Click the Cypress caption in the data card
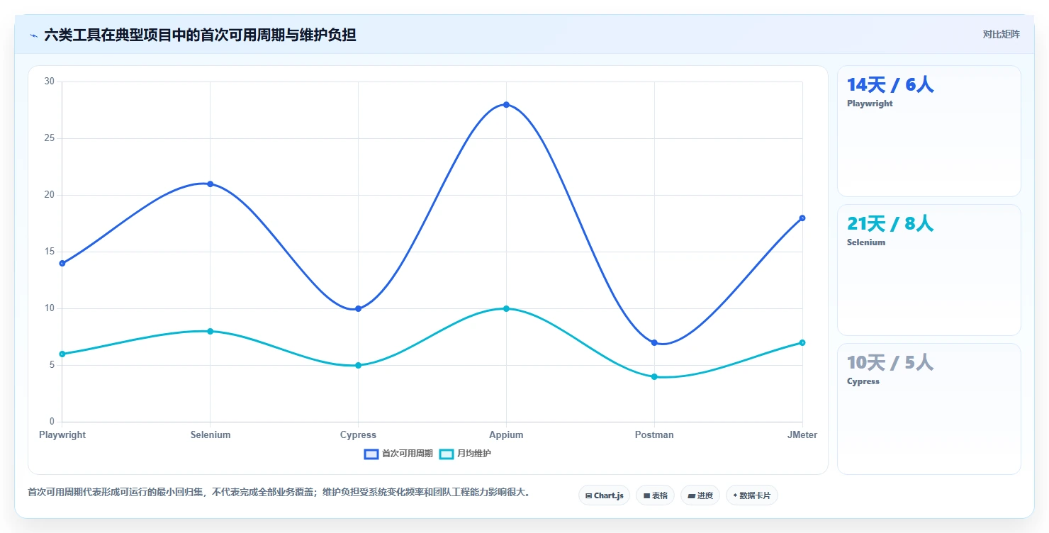 [x=863, y=381]
